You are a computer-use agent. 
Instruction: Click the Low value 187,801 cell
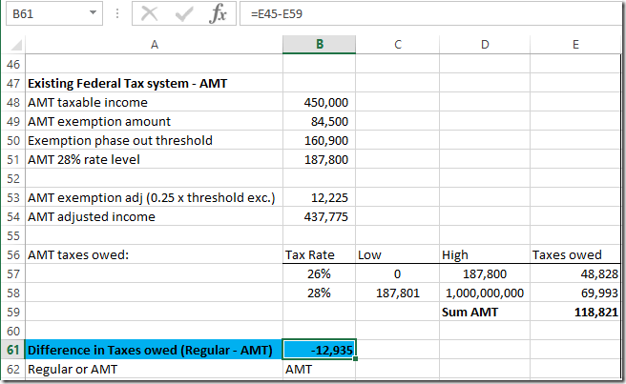397,293
